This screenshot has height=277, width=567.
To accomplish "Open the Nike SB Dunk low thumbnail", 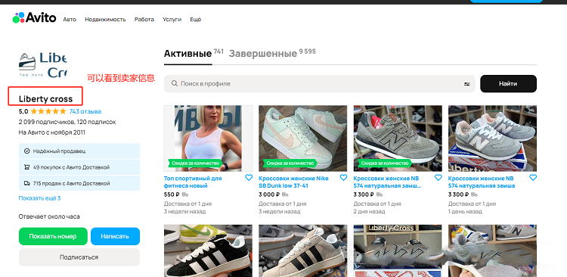I will coord(302,138).
